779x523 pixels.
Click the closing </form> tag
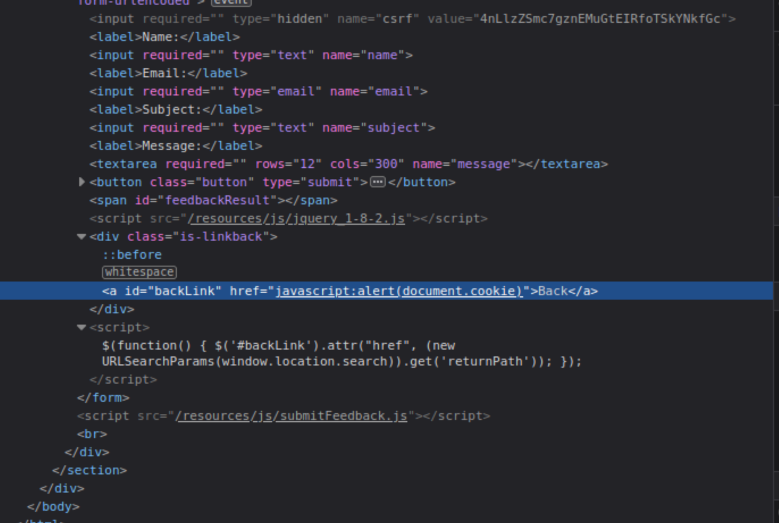[x=103, y=398]
